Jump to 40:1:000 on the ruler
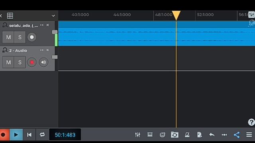 (x=80, y=15)
